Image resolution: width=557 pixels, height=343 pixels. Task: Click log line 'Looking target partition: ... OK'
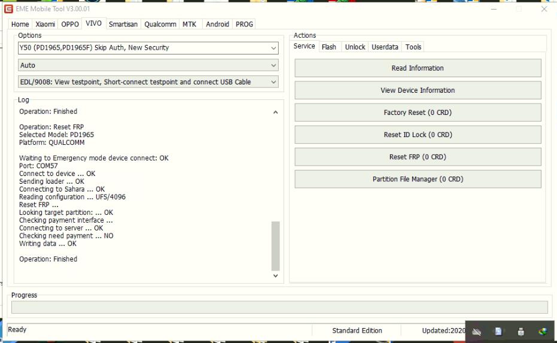[66, 213]
